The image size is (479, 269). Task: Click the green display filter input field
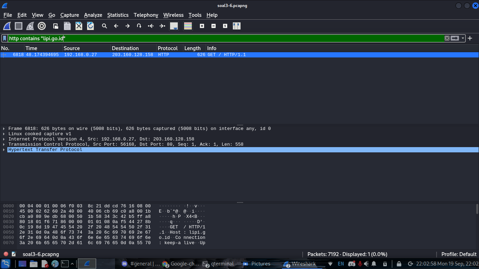click(210, 38)
